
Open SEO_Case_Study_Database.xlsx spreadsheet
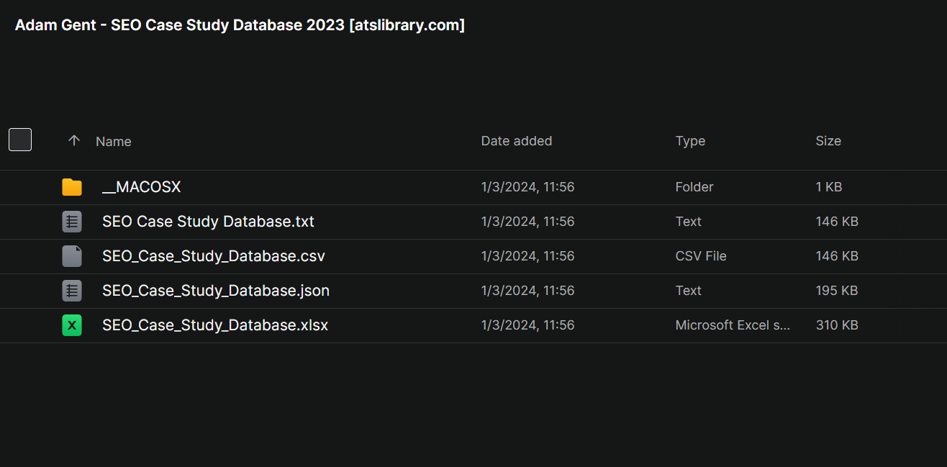(x=215, y=325)
